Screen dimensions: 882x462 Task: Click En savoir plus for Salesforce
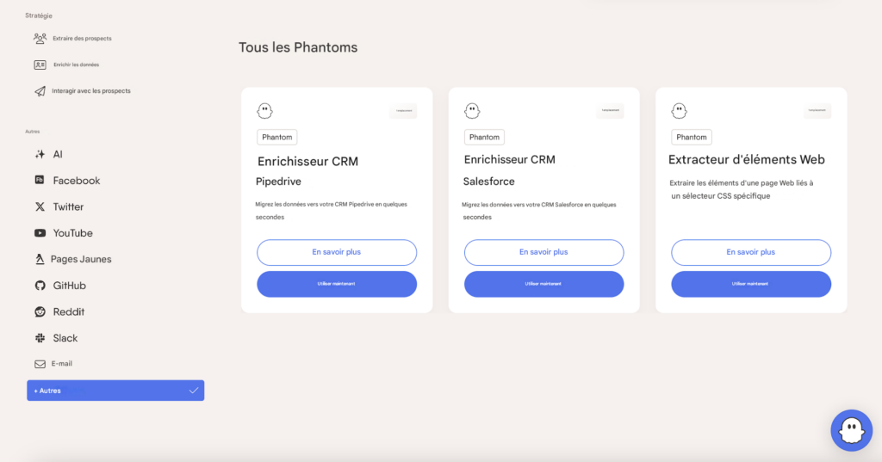pyautogui.click(x=543, y=252)
